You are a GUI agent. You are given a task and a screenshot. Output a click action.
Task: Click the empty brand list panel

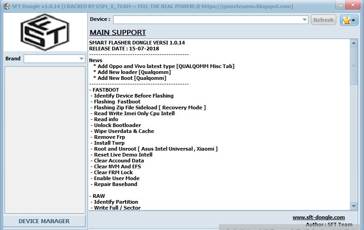tap(45, 140)
